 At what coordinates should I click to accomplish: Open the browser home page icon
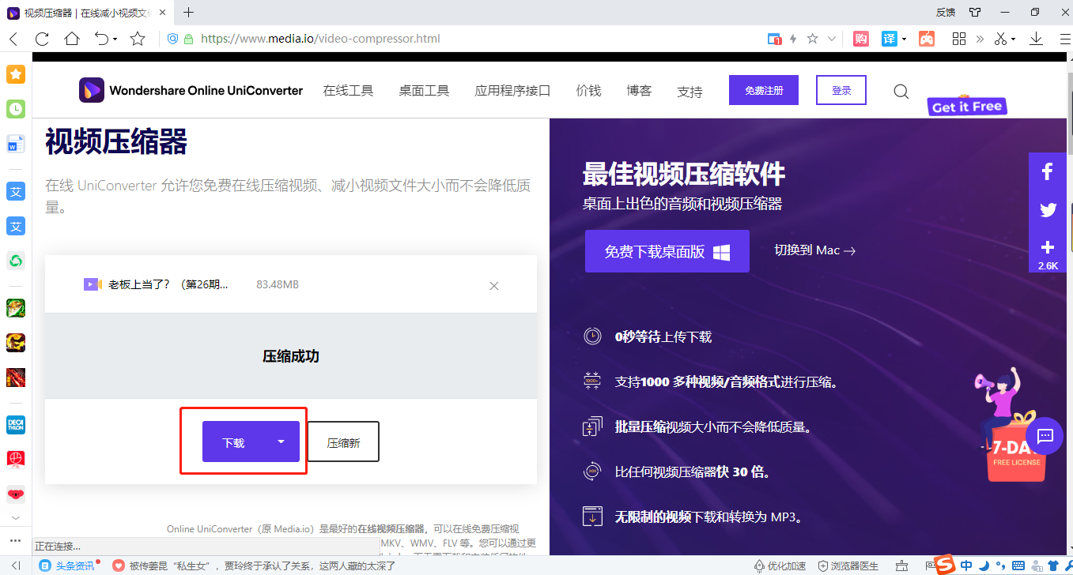pyautogui.click(x=72, y=39)
